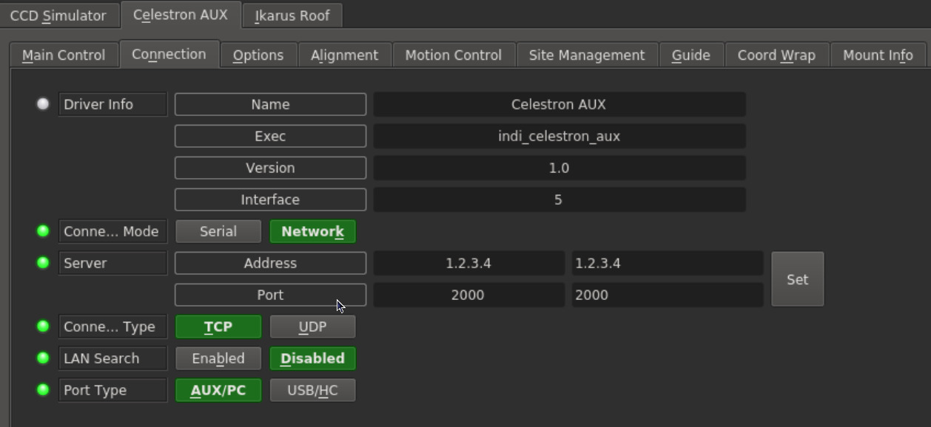Switch to the CCD Simulator device tab
This screenshot has width=931, height=427.
tap(58, 16)
